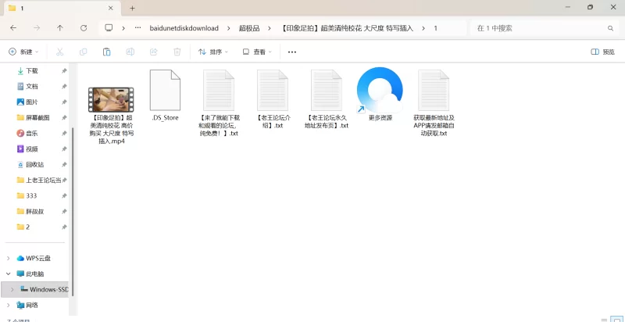The image size is (625, 322).
Task: Go to the baidunetdiskdownload breadcrumb
Action: (x=184, y=28)
